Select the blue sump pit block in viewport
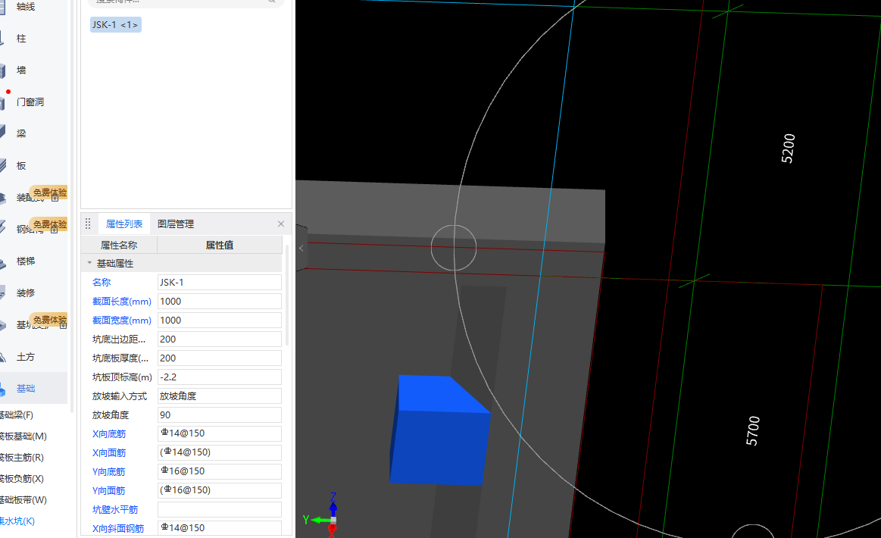 (x=440, y=430)
